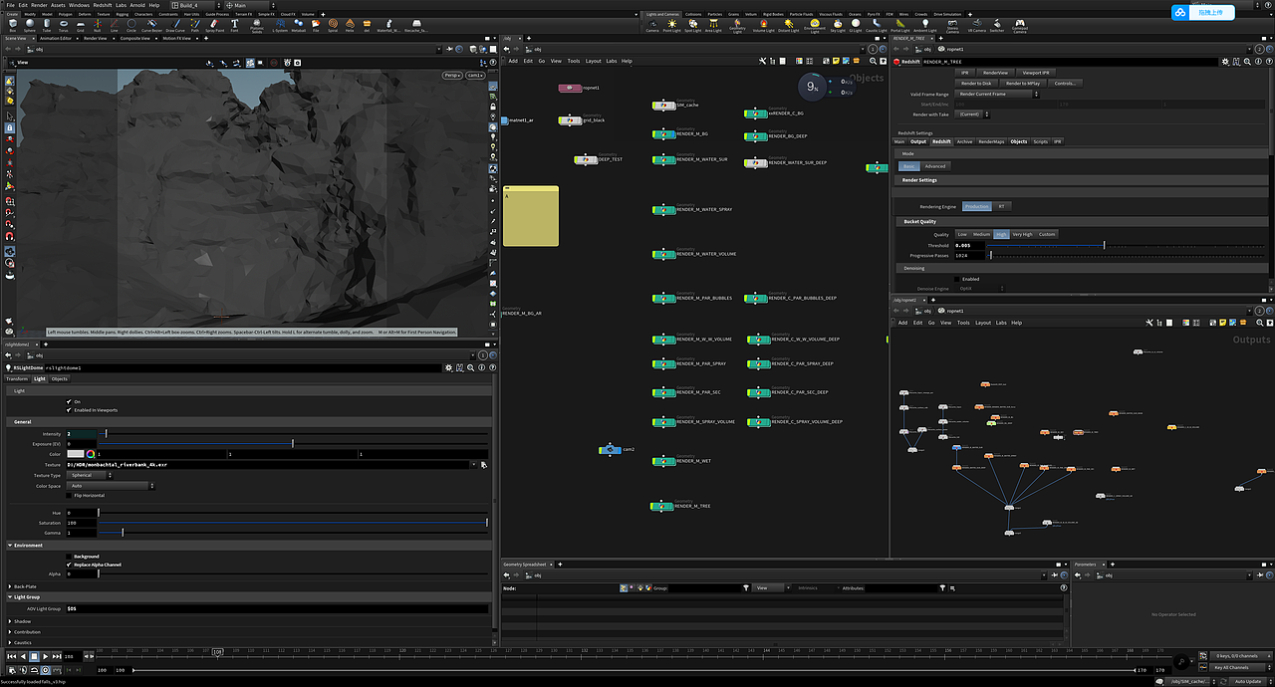
Task: Collapse the Environment section in light parameters
Action: pos(8,545)
